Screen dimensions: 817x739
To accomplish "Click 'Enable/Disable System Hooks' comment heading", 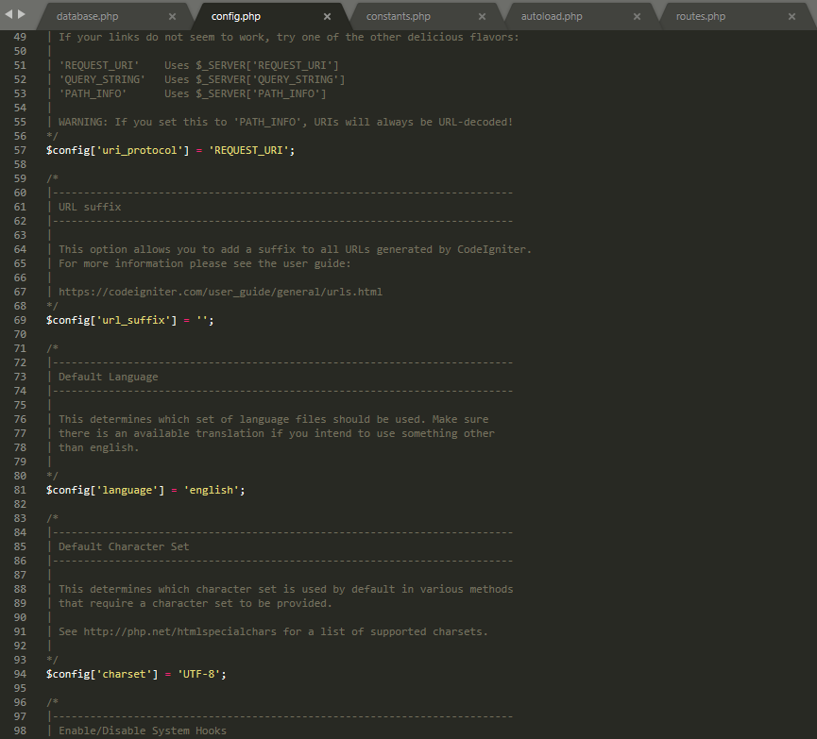I will (x=143, y=731).
